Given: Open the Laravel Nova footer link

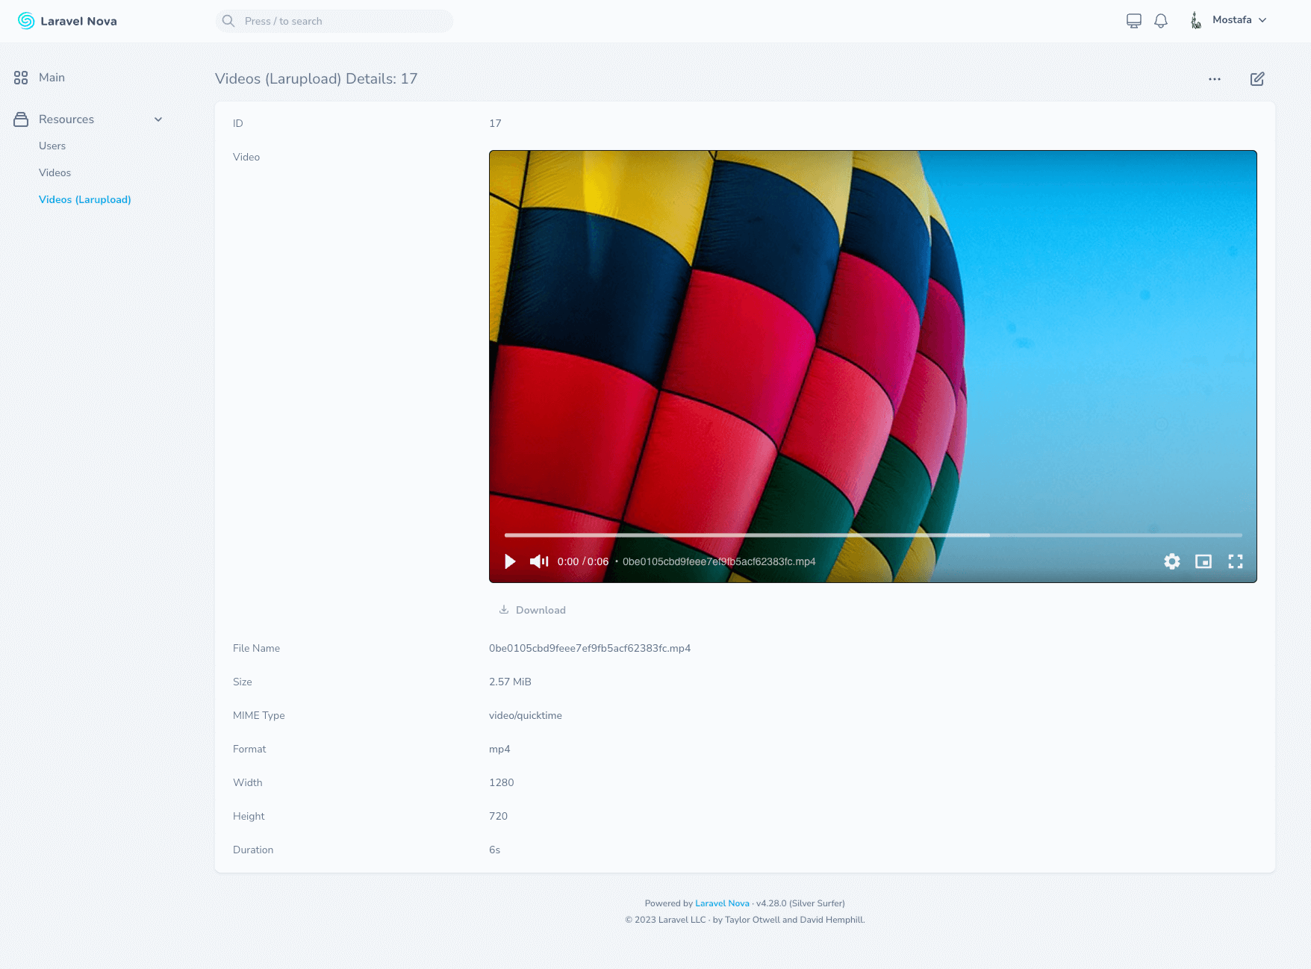Looking at the screenshot, I should (x=722, y=903).
